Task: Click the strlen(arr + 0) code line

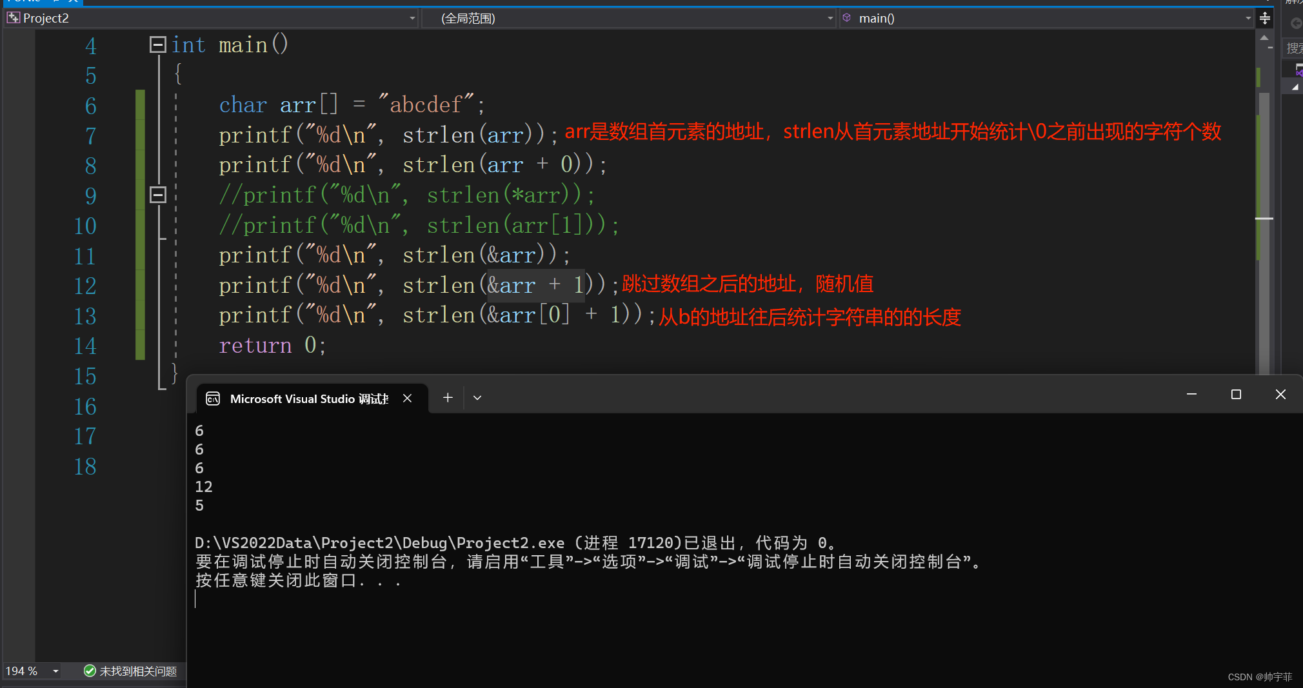Action: point(413,165)
